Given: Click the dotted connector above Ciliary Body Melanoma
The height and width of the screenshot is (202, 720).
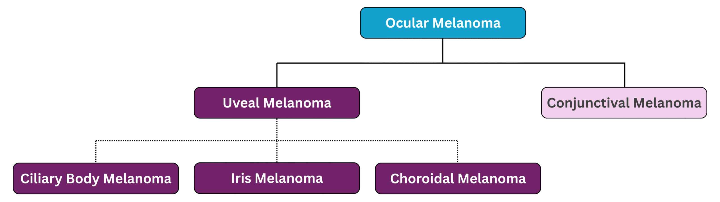Looking at the screenshot, I should (x=96, y=152).
